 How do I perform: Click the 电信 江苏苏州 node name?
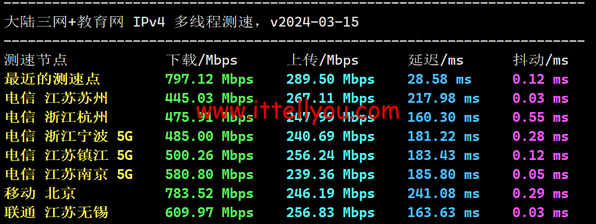pyautogui.click(x=57, y=98)
